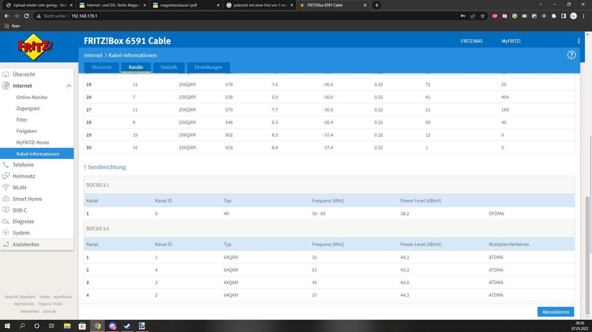This screenshot has width=592, height=332.
Task: Click the Internet breadcrumb link
Action: [x=93, y=55]
